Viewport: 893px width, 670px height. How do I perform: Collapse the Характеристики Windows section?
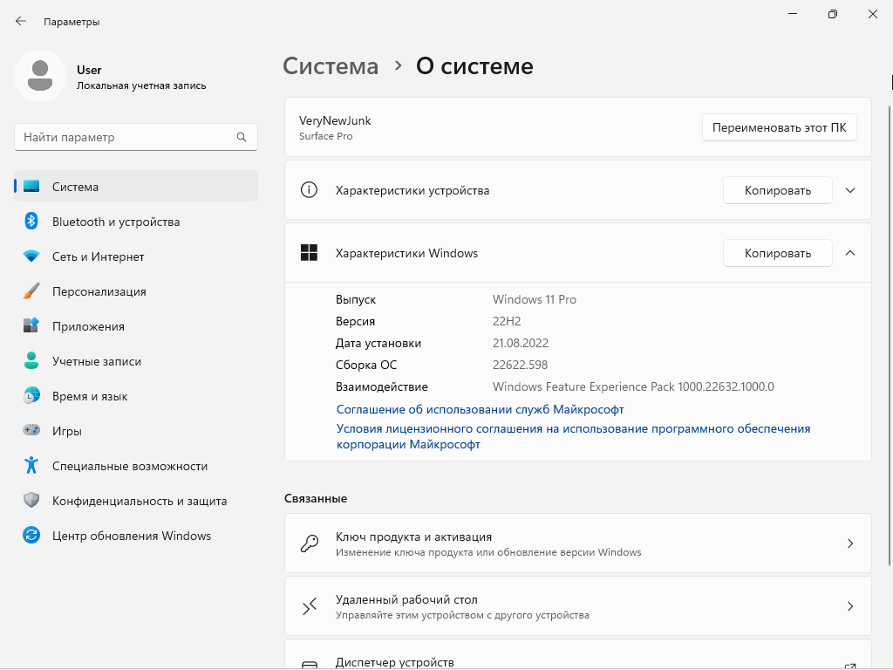pos(850,253)
